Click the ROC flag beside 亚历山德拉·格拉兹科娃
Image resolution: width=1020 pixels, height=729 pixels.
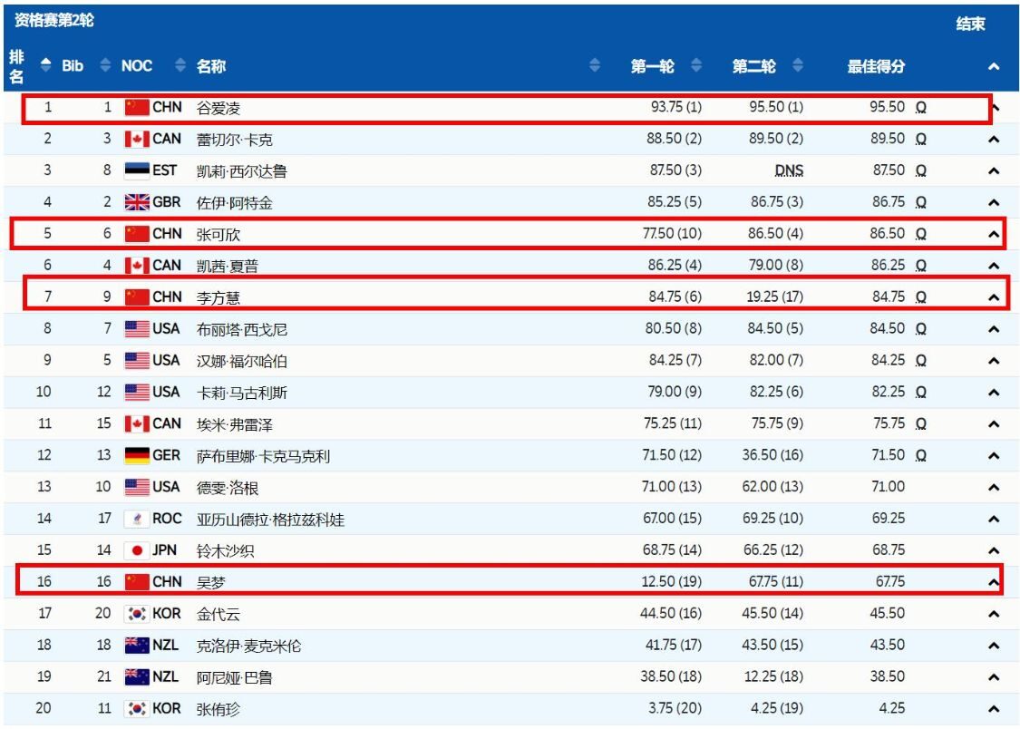[136, 518]
